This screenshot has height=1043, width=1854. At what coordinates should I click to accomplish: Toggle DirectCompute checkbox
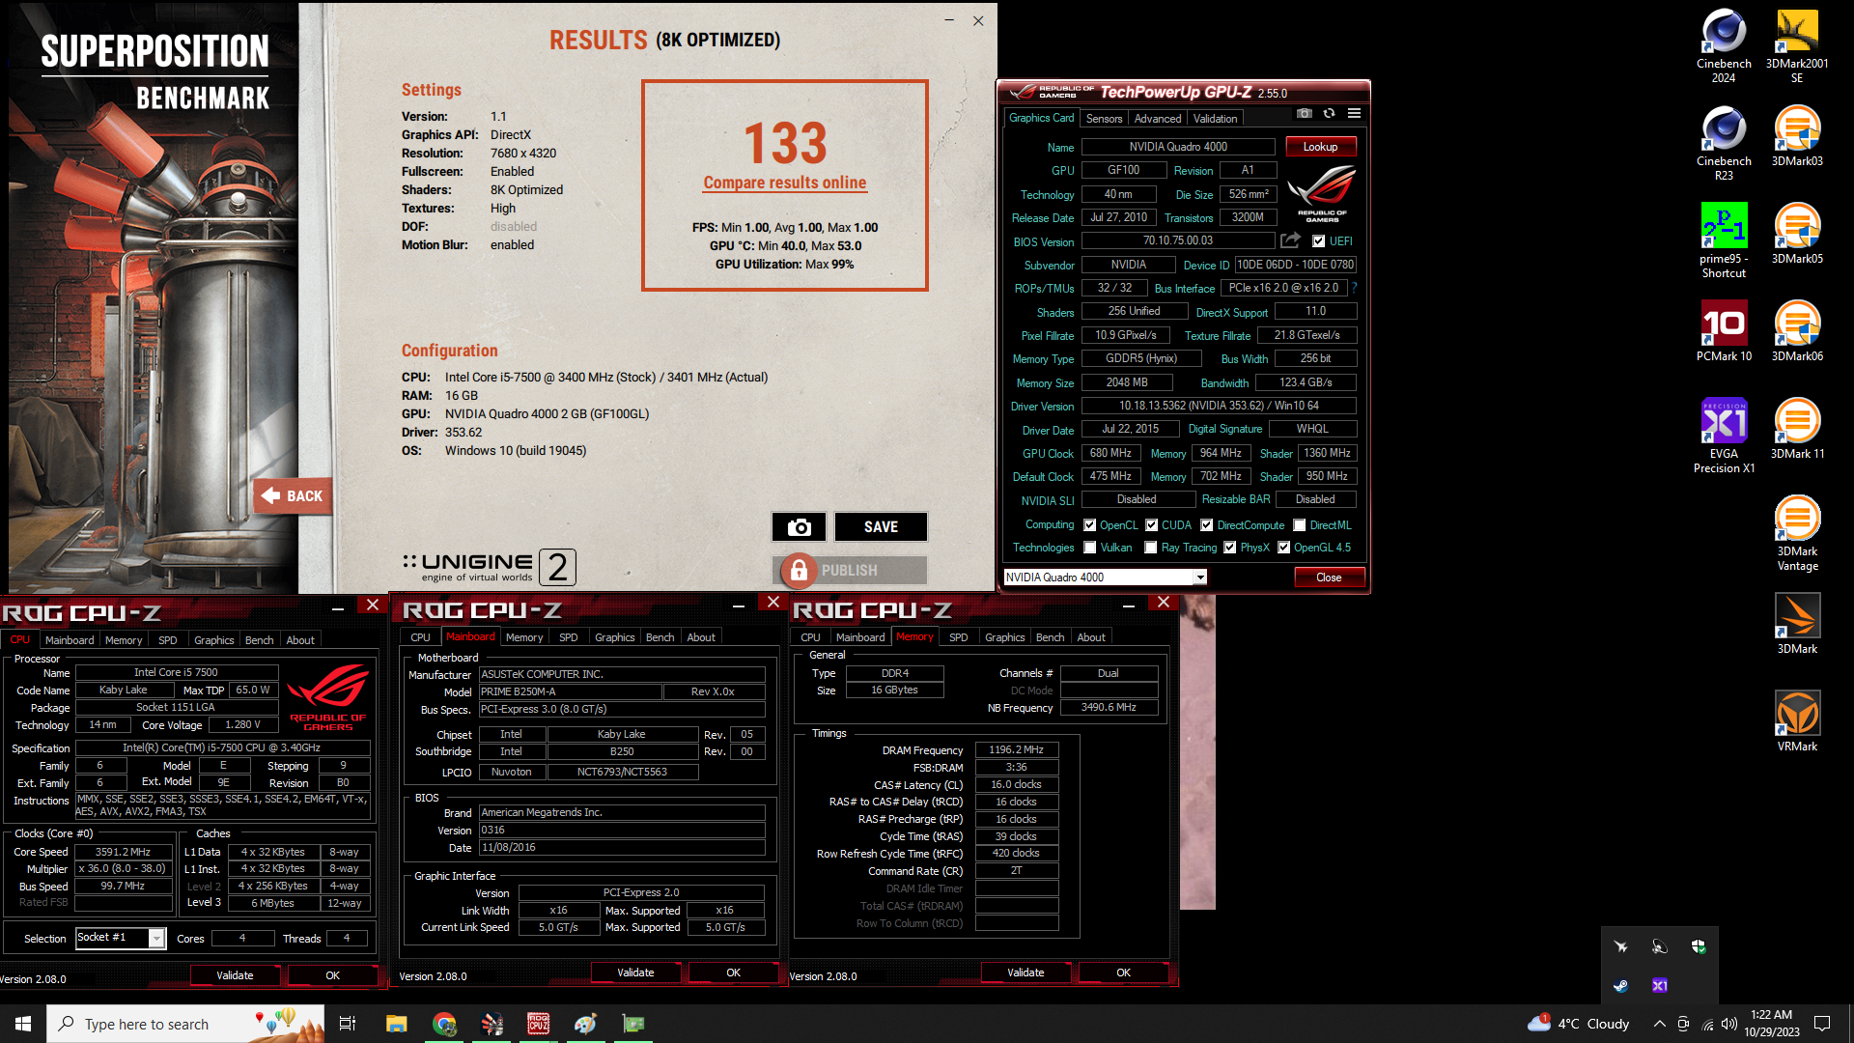tap(1207, 525)
